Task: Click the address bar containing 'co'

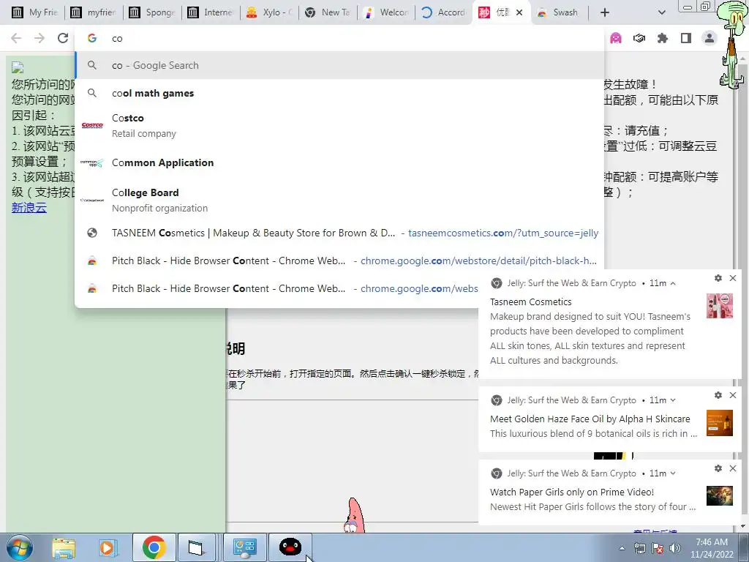Action: pyautogui.click(x=339, y=38)
